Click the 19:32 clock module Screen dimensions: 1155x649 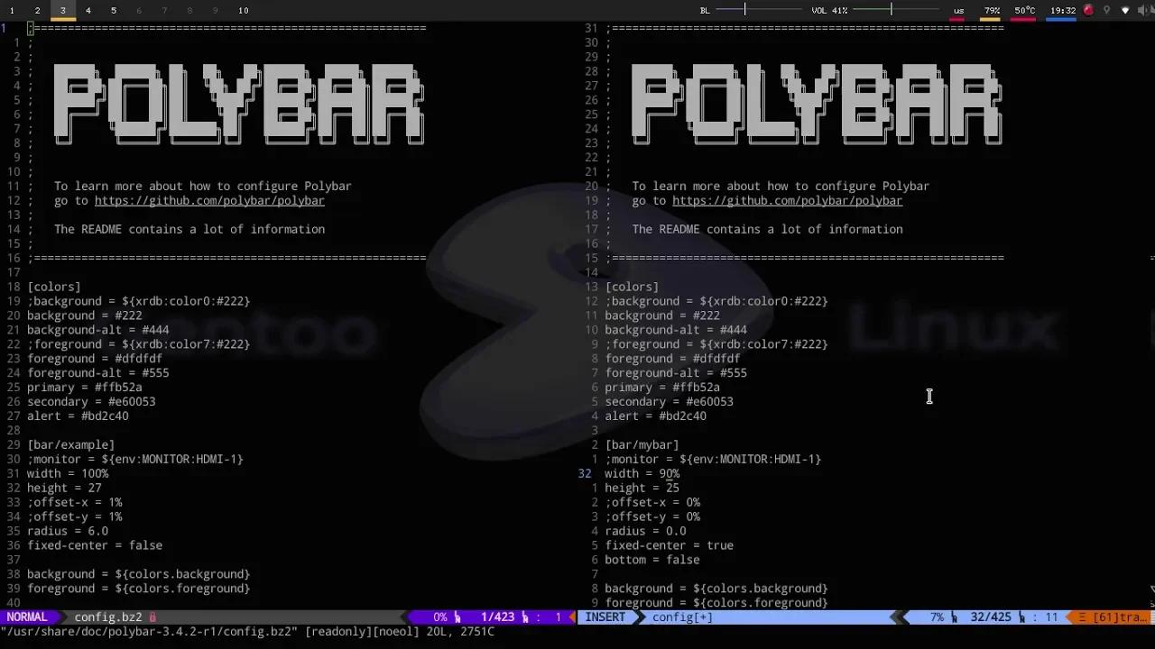1063,10
